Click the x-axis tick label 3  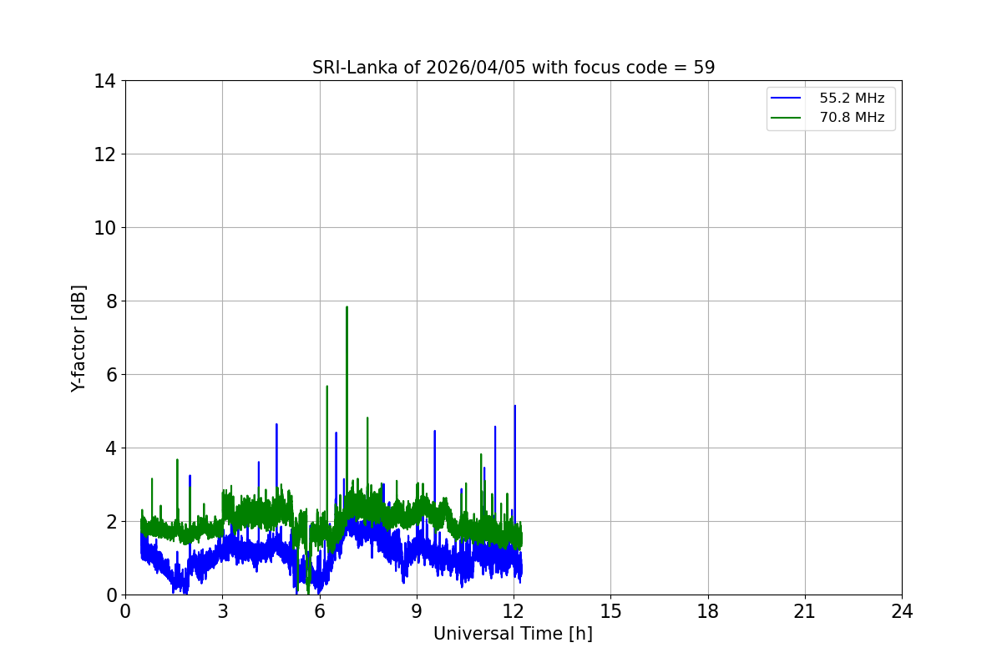pos(222,611)
